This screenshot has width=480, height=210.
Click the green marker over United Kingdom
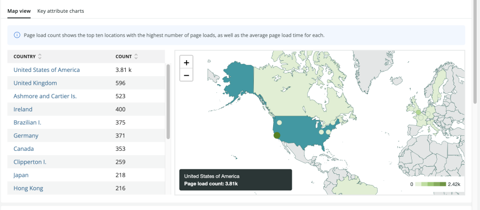coord(418,112)
